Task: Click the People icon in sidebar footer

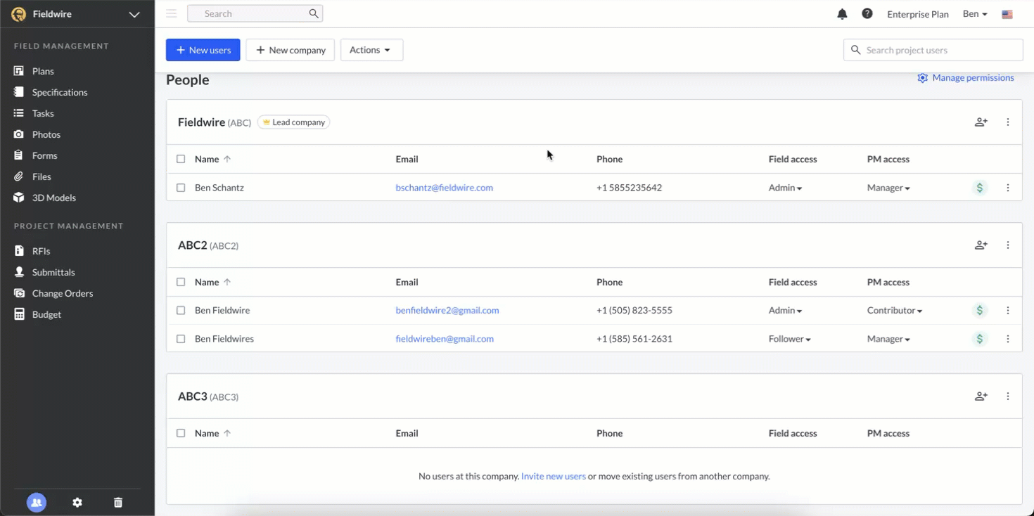Action: (37, 503)
